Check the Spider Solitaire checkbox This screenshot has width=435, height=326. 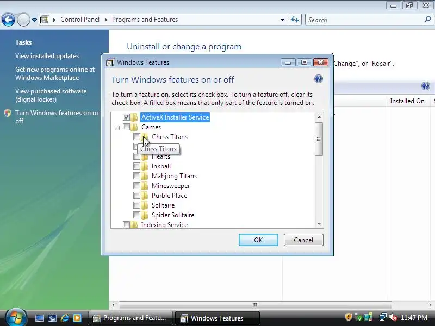tap(136, 215)
